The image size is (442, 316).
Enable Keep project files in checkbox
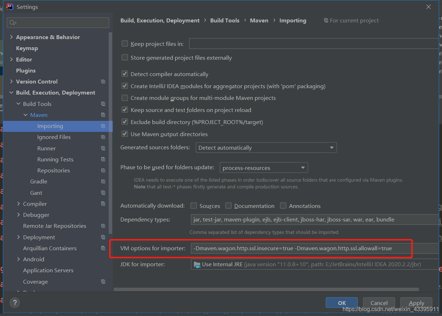tap(125, 44)
